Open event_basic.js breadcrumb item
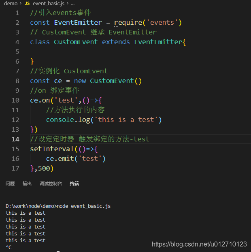 [49, 4]
